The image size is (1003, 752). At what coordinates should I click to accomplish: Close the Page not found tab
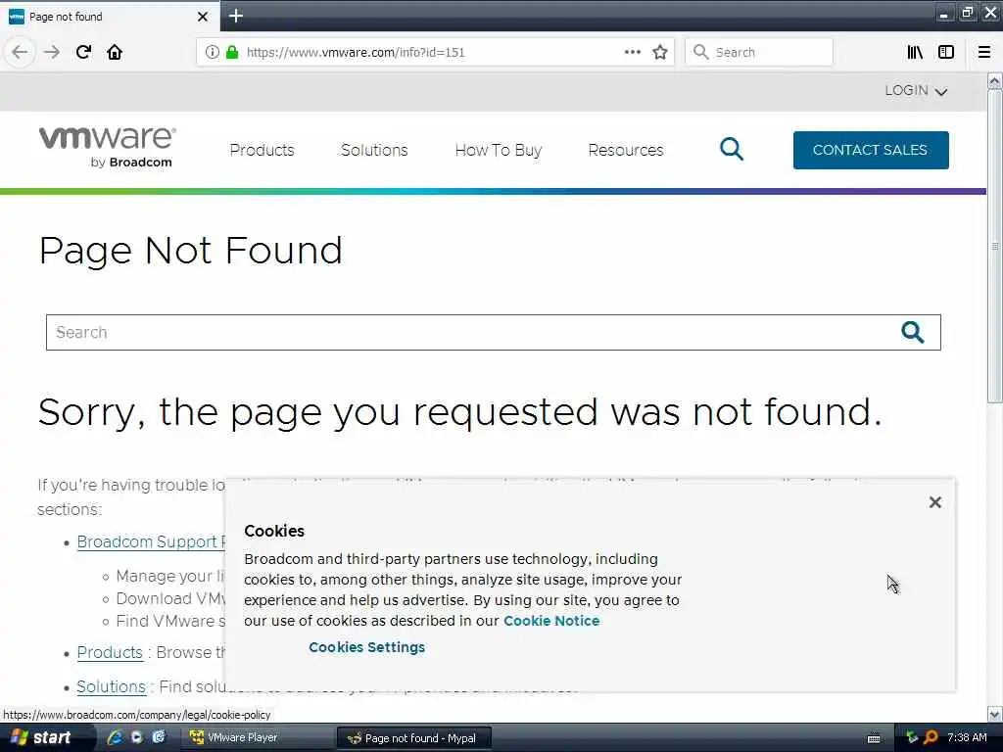pos(203,17)
